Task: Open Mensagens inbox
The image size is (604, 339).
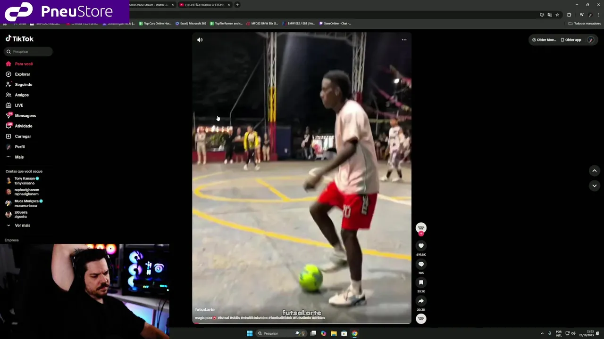Action: 21,115
